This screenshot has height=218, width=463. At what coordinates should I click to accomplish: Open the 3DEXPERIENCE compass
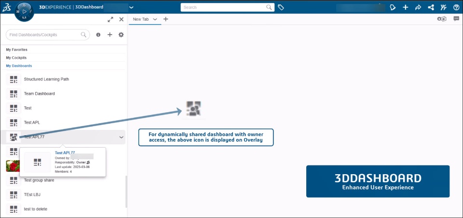[24, 12]
